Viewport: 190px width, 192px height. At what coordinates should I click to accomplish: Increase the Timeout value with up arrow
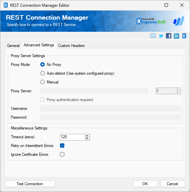tap(87, 136)
